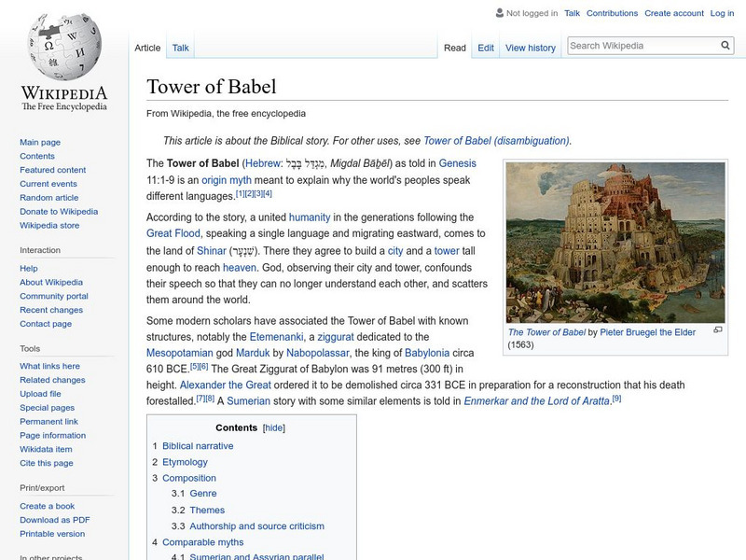The height and width of the screenshot is (560, 746).
Task: Open Tower of Babel (disambiguation) link
Action: [496, 141]
